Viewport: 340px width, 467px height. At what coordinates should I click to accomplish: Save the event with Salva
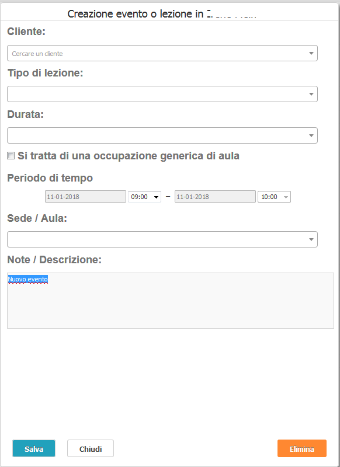click(34, 448)
